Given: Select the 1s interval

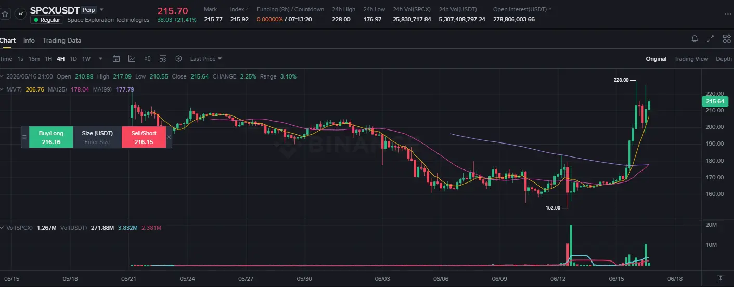Looking at the screenshot, I should (x=20, y=59).
